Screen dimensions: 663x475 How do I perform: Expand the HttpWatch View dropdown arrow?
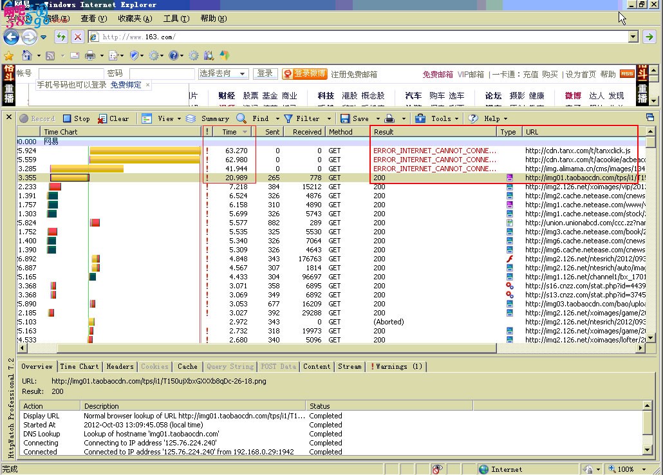click(180, 119)
